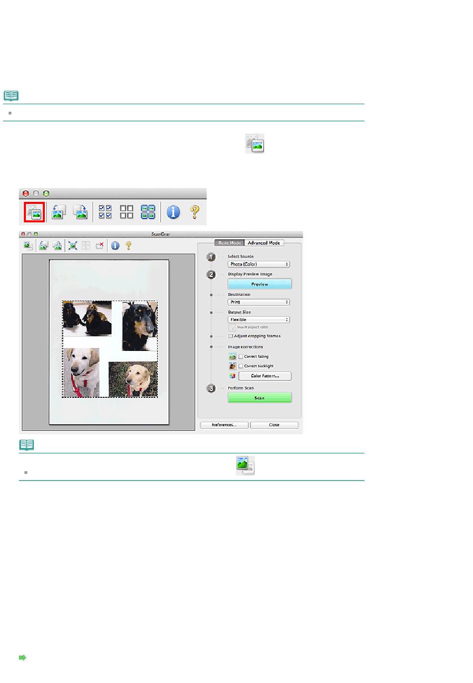473x683 pixels.
Task: Click the greyed-out frames grid icon in ScanGear toolbar
Action: pos(86,245)
